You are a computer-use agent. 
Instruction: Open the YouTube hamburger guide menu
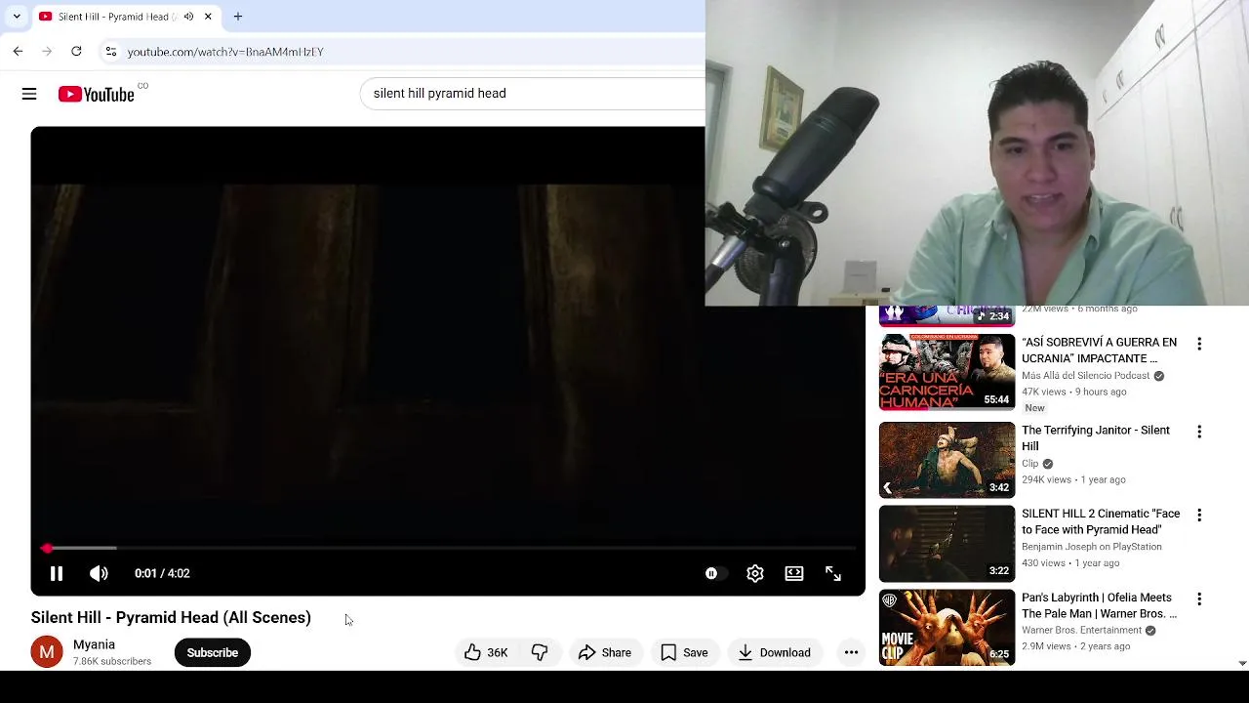coord(29,94)
